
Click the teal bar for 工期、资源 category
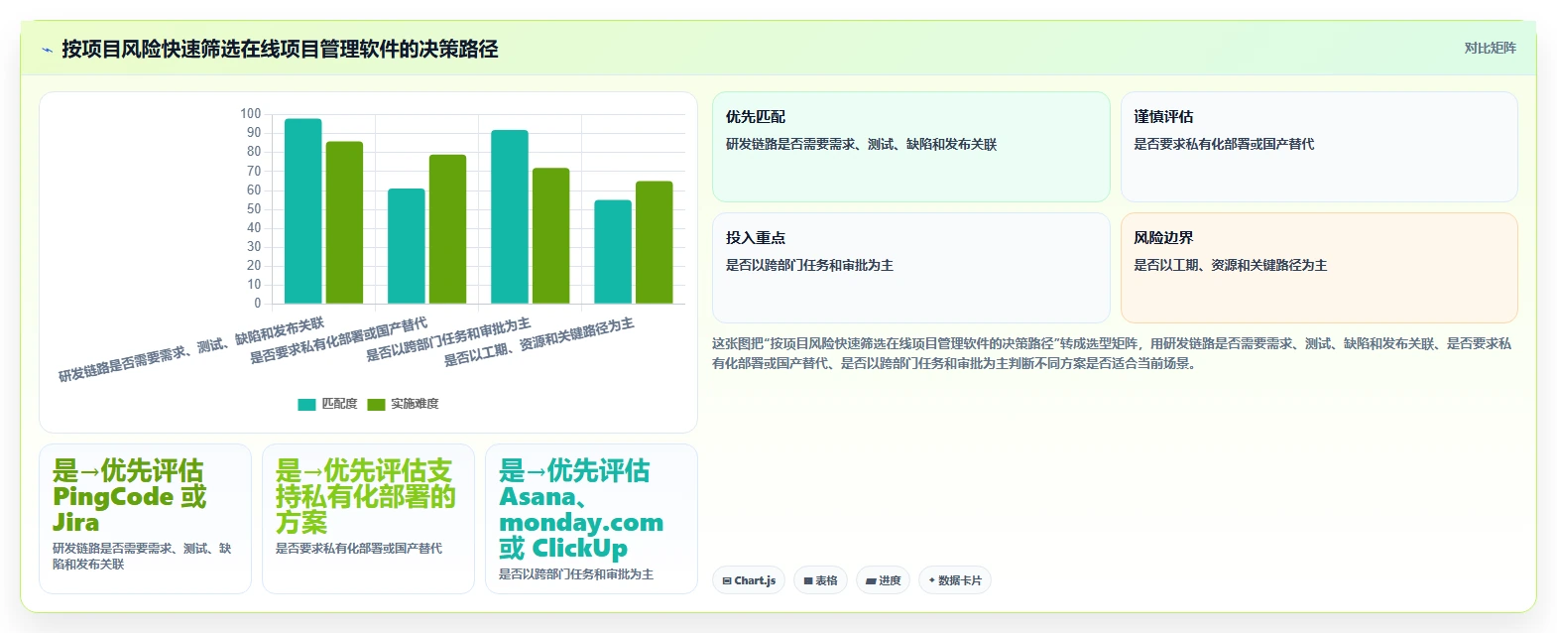613,252
